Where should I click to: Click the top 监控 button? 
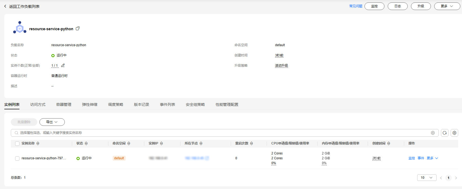tap(374, 6)
